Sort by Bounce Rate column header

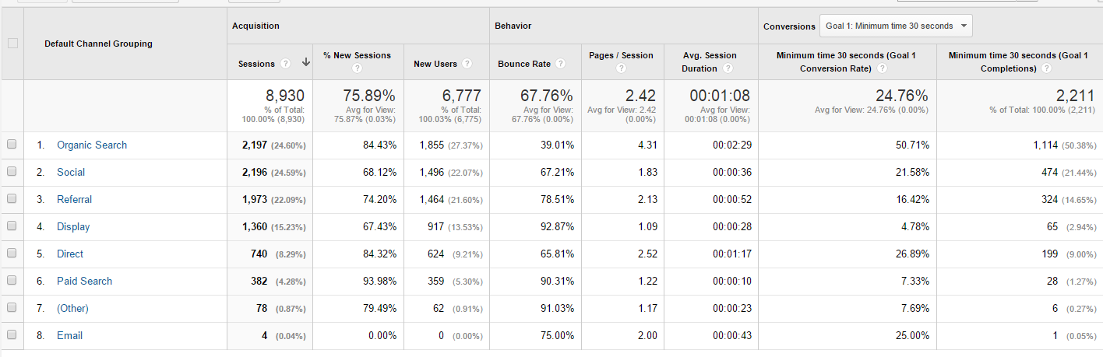click(x=524, y=64)
